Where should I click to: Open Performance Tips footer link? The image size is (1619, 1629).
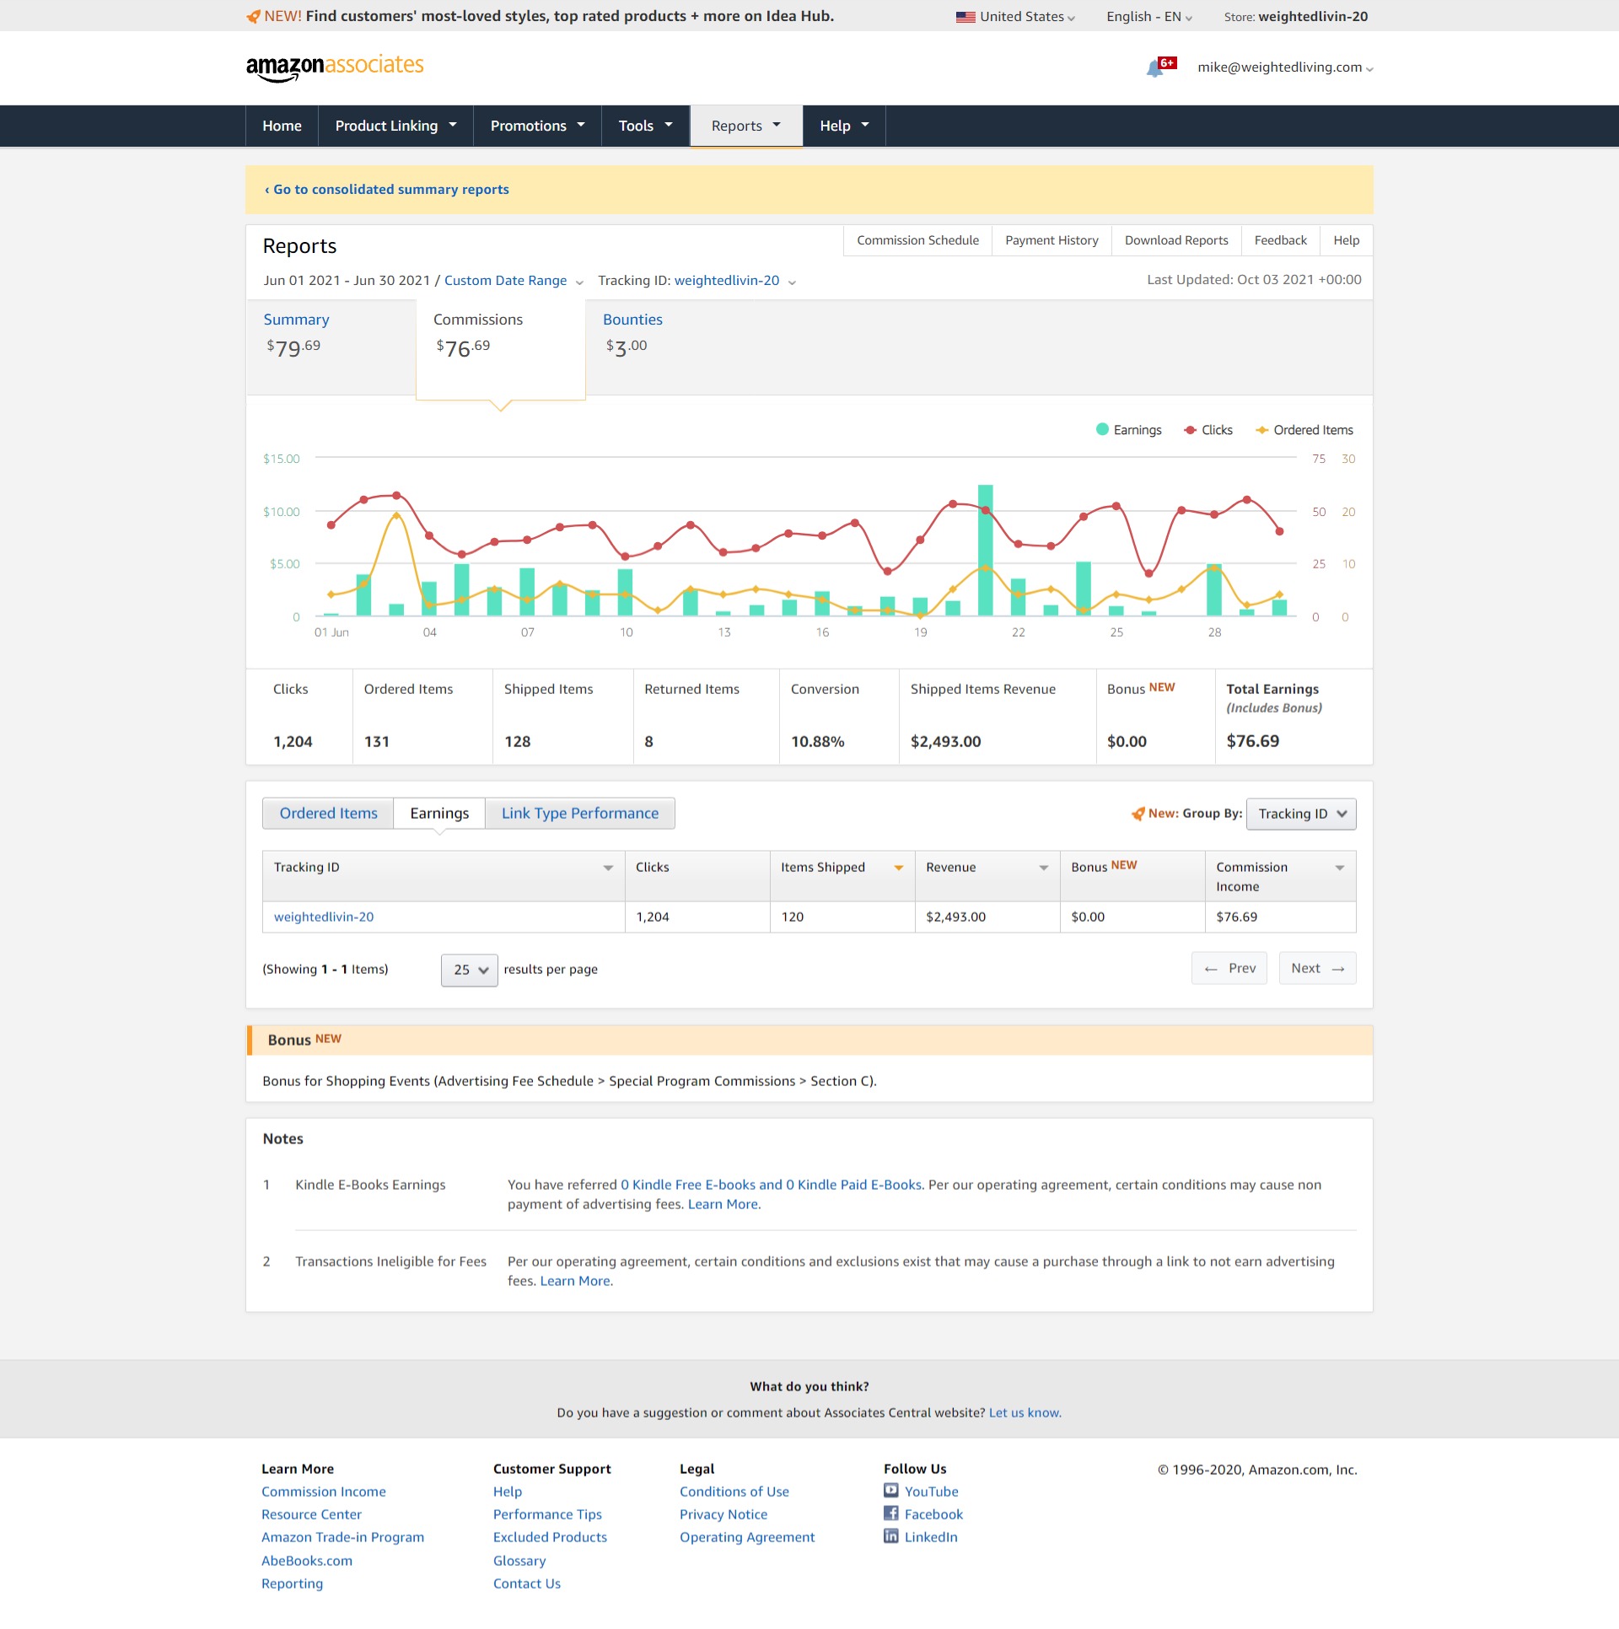[547, 1513]
